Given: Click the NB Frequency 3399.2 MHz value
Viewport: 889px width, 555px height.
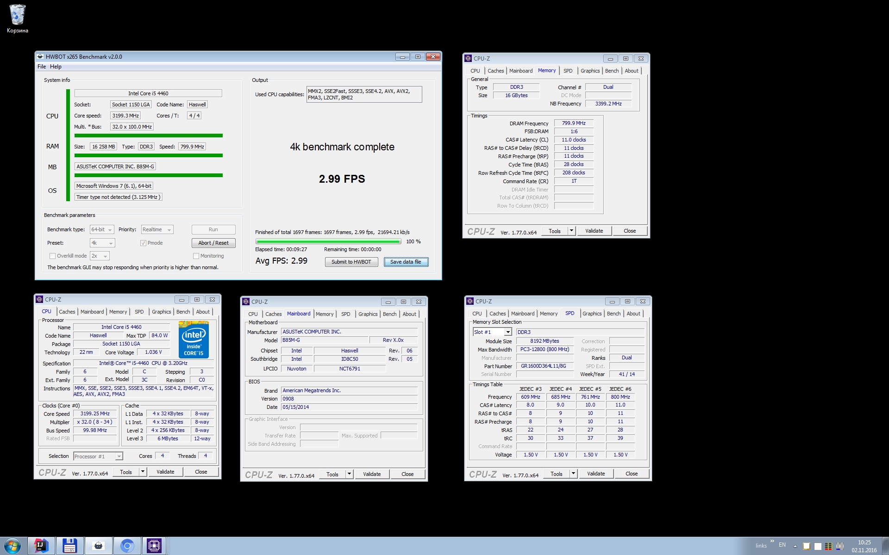Looking at the screenshot, I should [x=608, y=104].
